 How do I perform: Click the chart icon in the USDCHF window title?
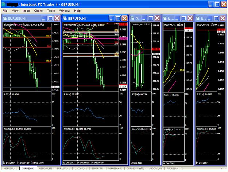tap(198, 18)
